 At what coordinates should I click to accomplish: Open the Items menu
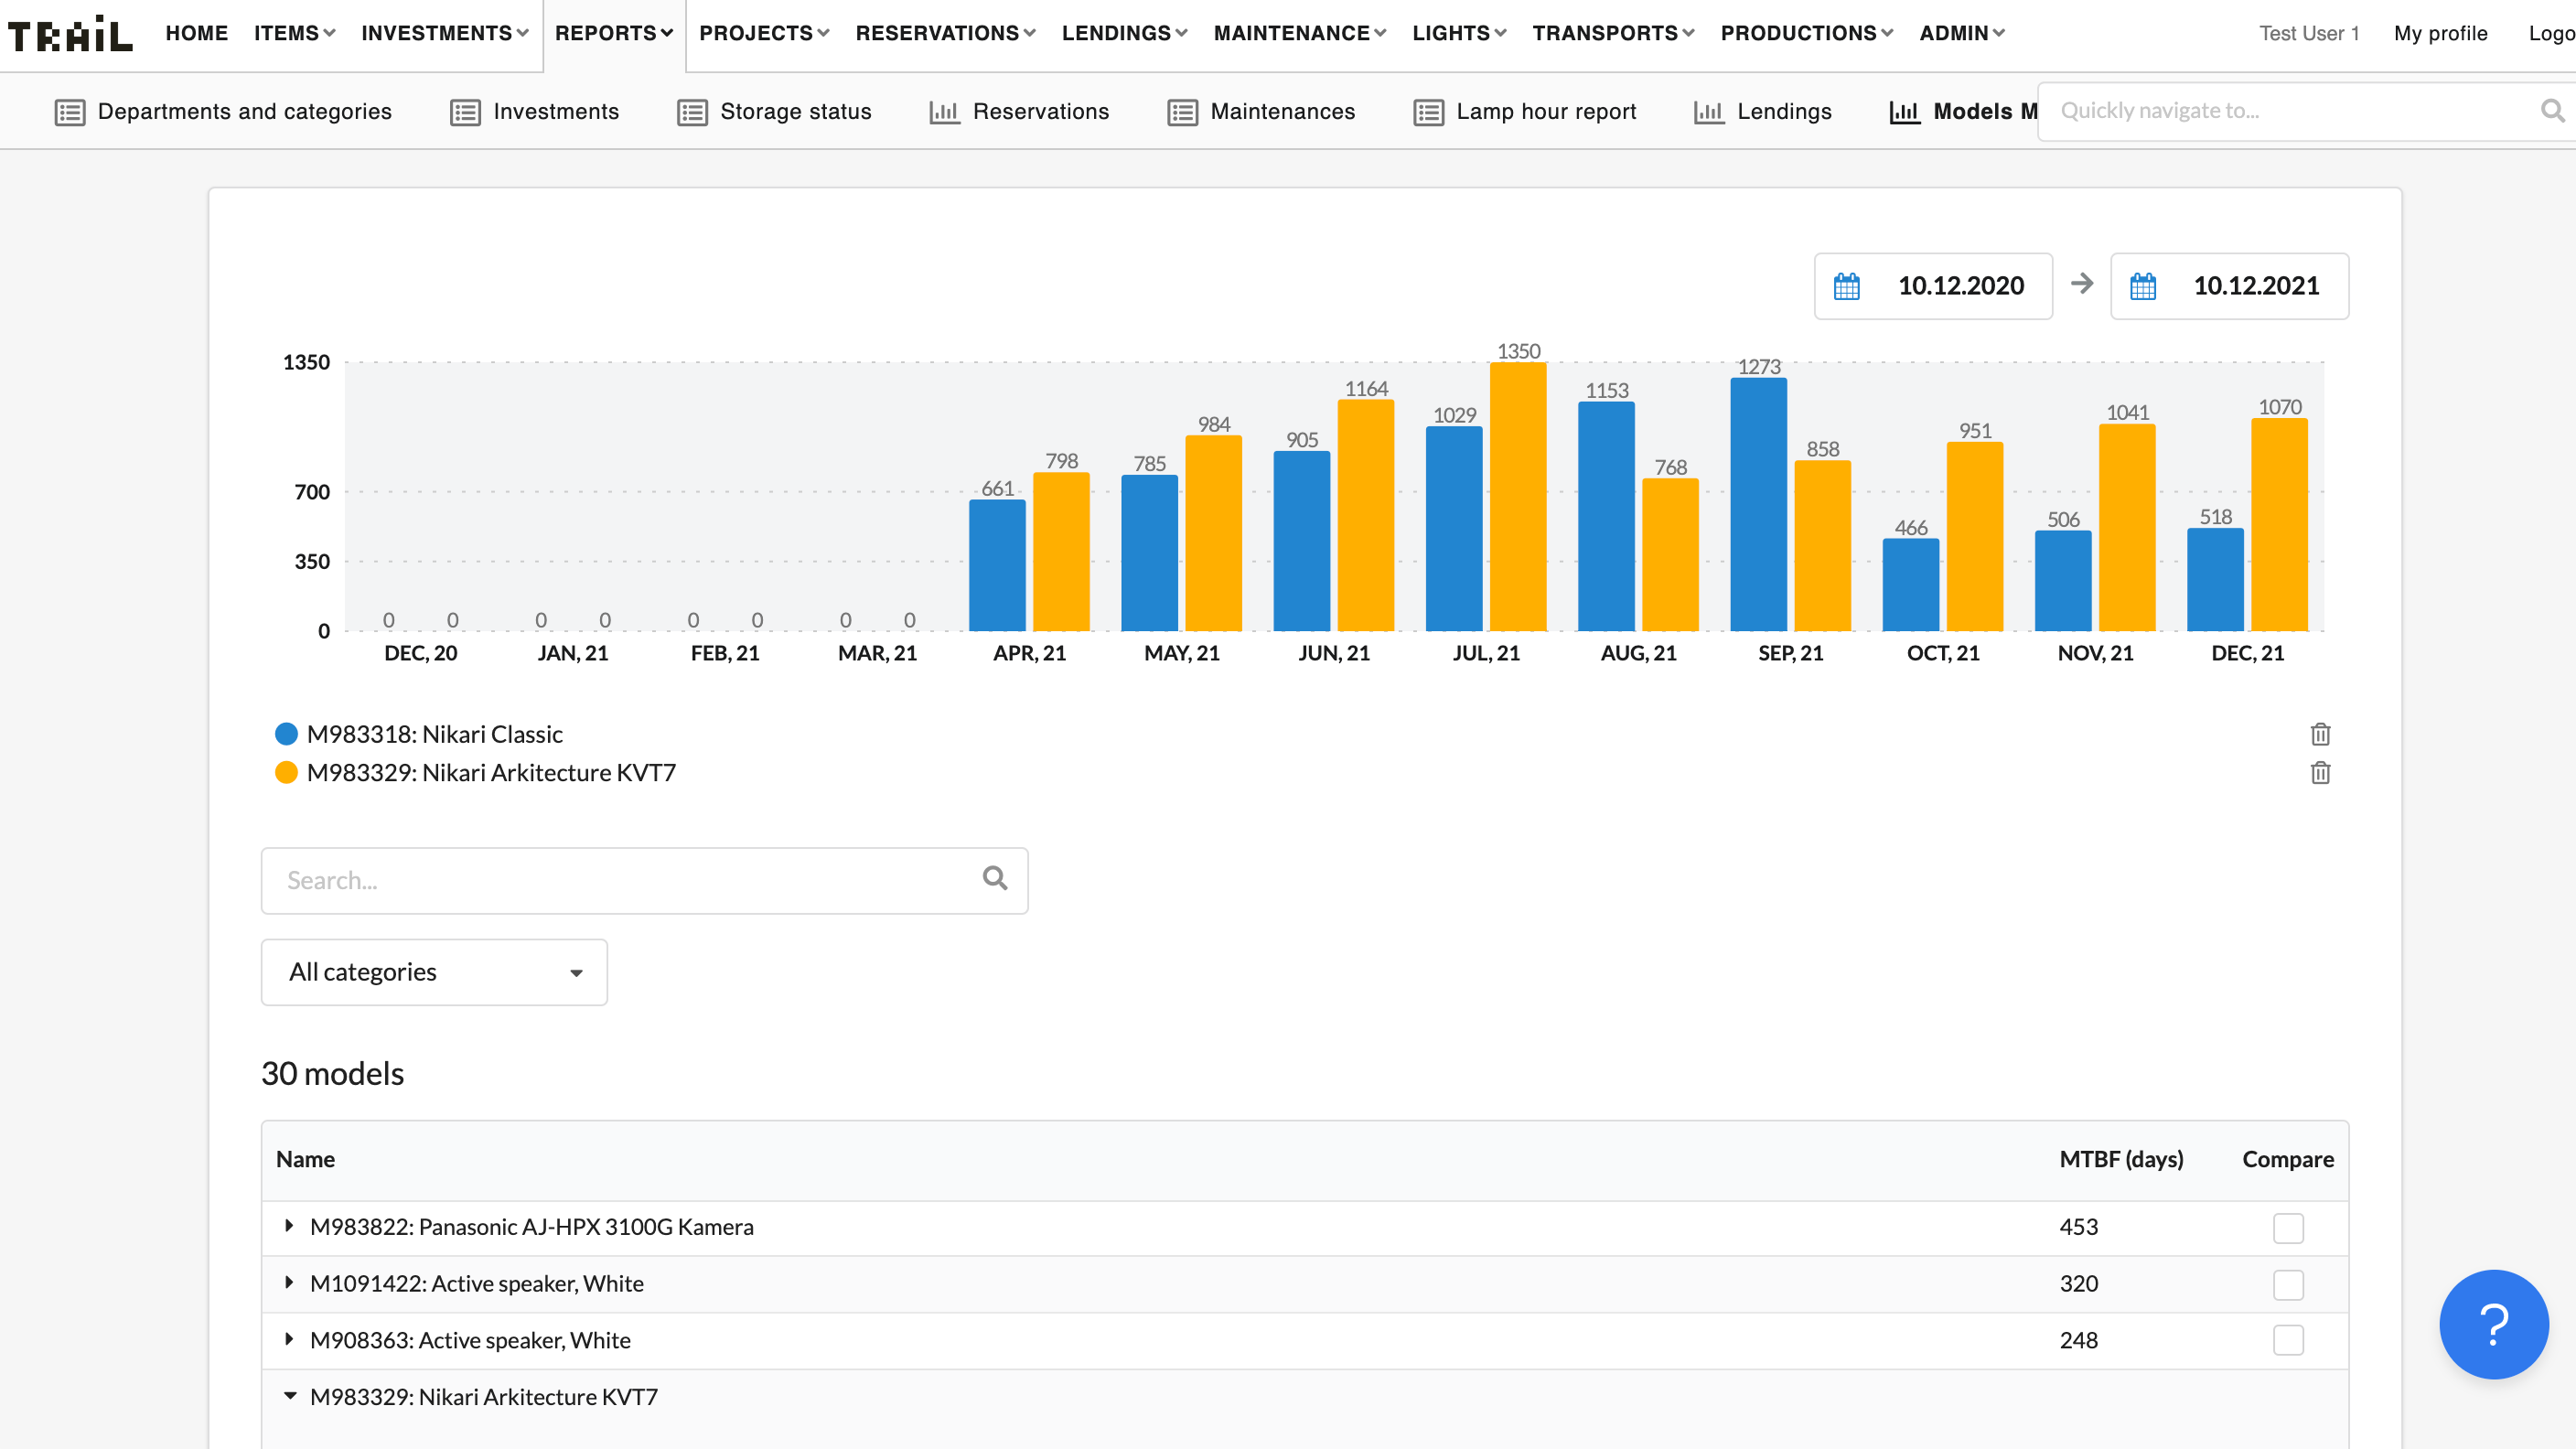[x=294, y=34]
